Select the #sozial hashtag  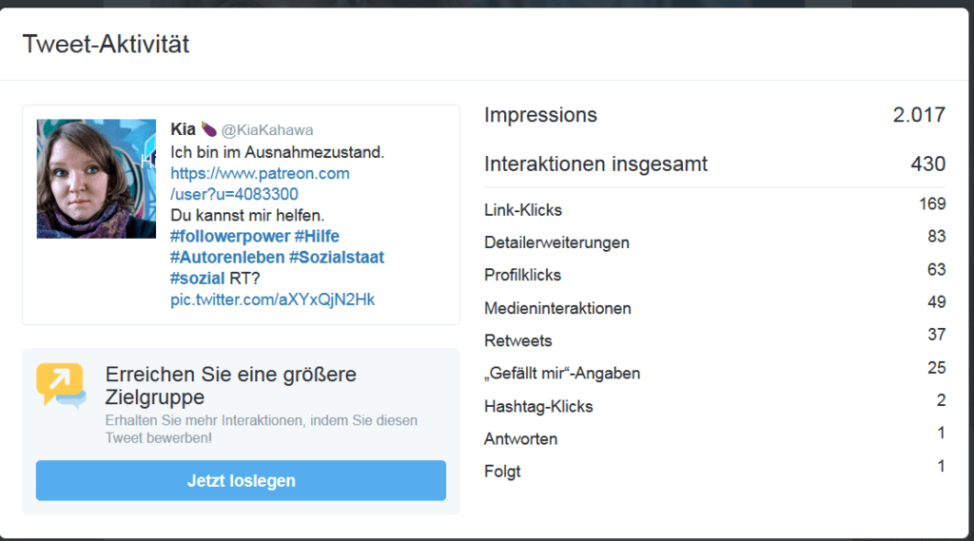198,279
